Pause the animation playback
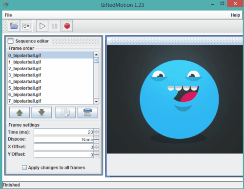 click(x=54, y=26)
